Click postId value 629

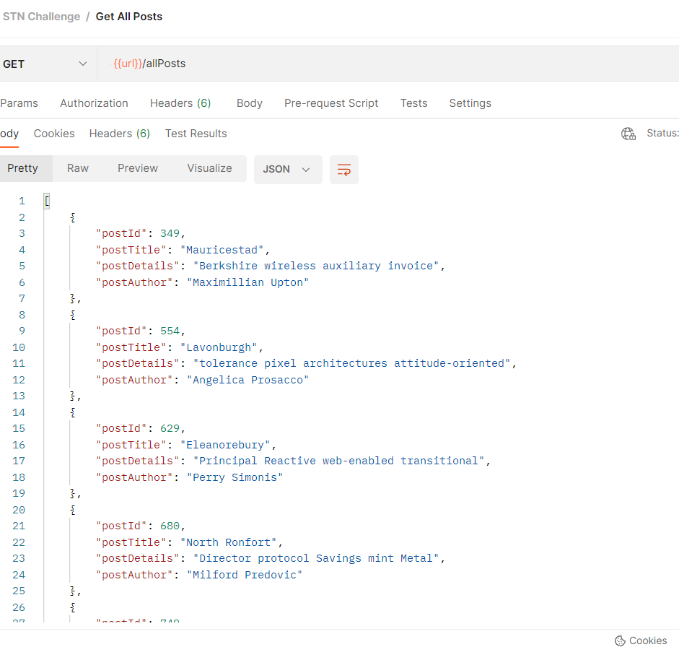(x=170, y=429)
